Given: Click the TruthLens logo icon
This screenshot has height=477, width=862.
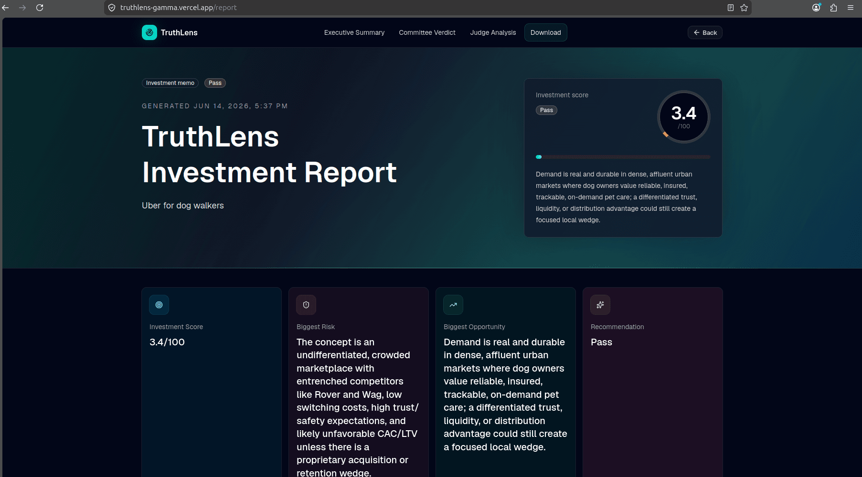Looking at the screenshot, I should point(149,32).
